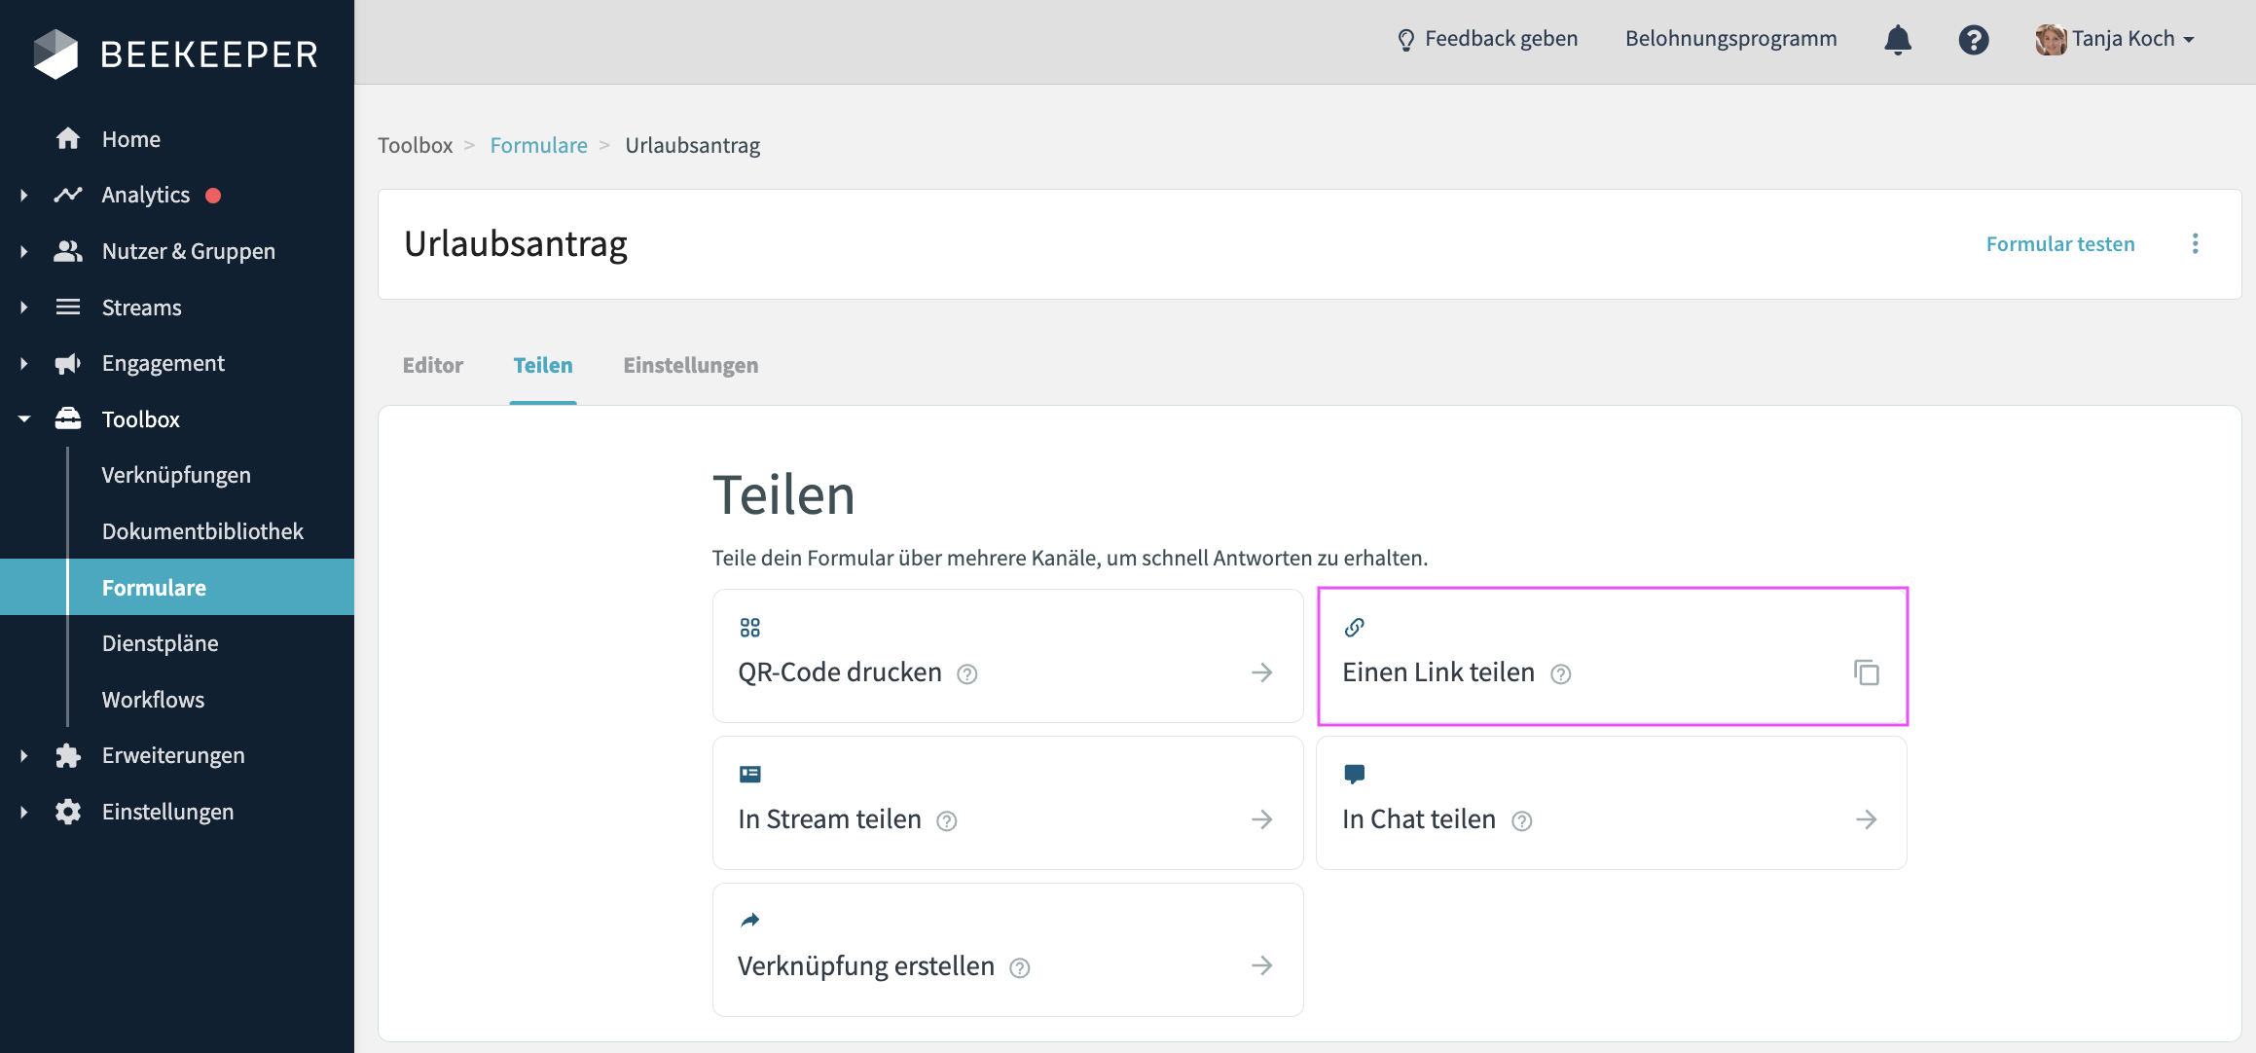Open the three-dot menu beside Formular testen
The height and width of the screenshot is (1053, 2256).
pos(2195,243)
